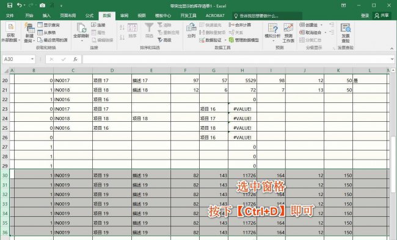Switch to the 视图 ribbon tab
Screen dimensions: 397x240
click(x=142, y=16)
